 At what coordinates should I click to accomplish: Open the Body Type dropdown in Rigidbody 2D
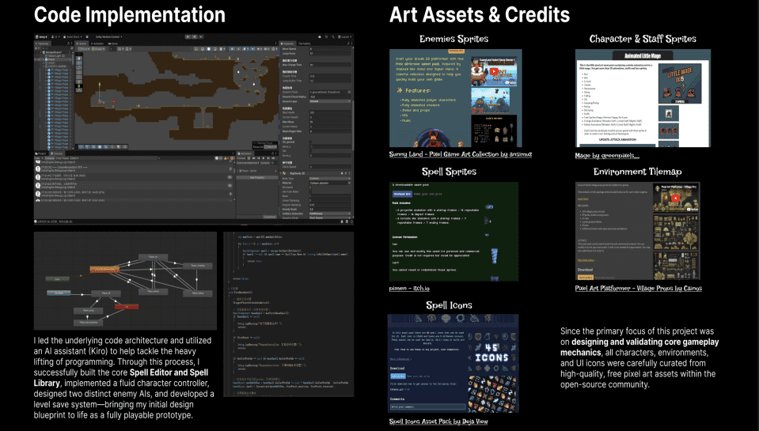pyautogui.click(x=330, y=178)
